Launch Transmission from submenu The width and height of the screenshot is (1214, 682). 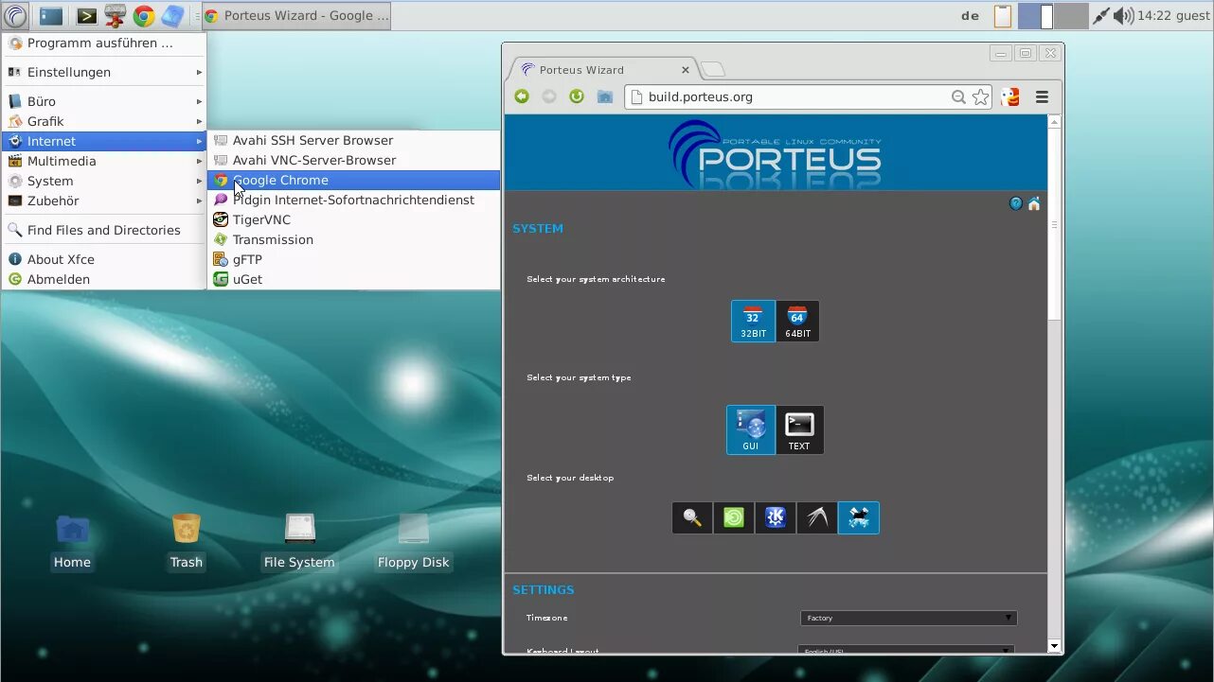coord(353,239)
